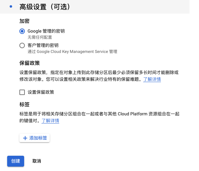Click the Google 管理的密钥 label text
The width and height of the screenshot is (199, 171).
point(46,31)
